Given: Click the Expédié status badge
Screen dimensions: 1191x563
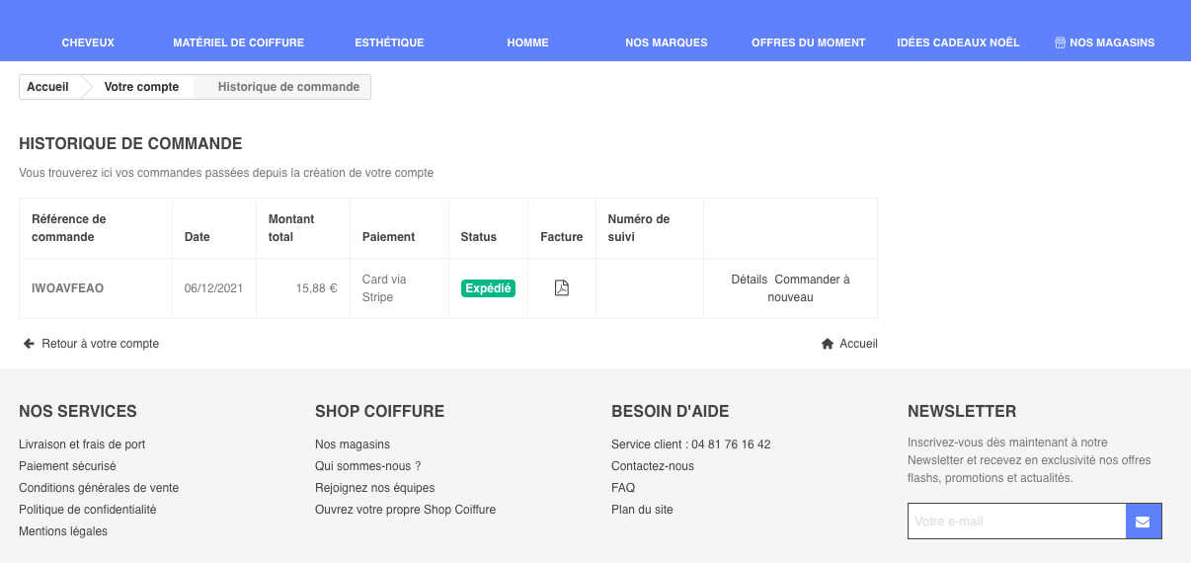Looking at the screenshot, I should click(x=488, y=288).
